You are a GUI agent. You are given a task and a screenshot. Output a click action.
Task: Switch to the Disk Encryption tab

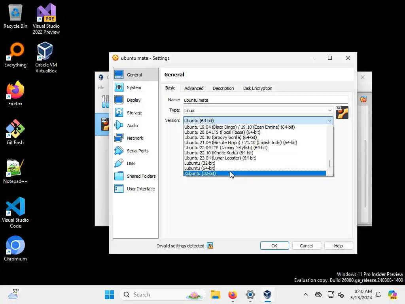(257, 88)
